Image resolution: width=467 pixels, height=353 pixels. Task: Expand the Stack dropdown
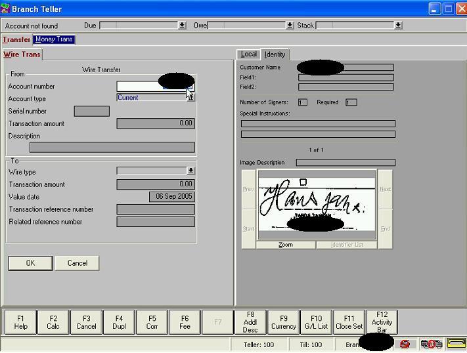tap(397, 25)
